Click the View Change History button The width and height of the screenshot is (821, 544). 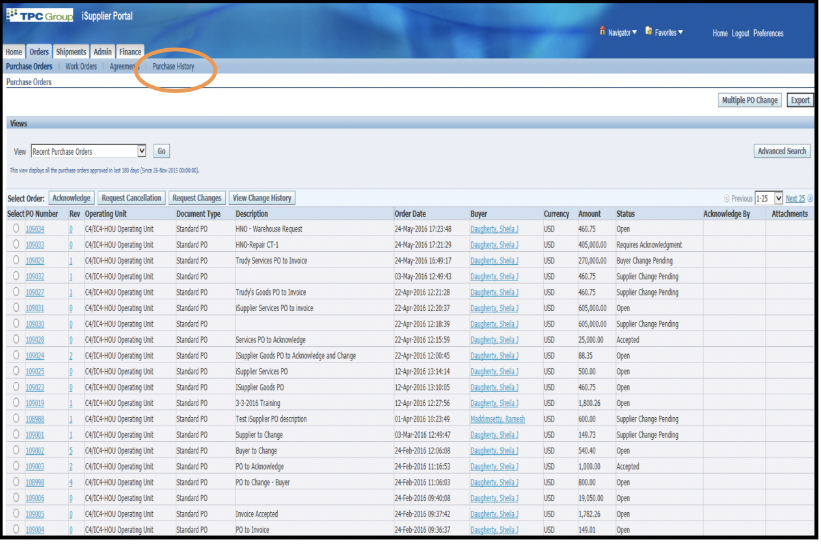pyautogui.click(x=262, y=198)
